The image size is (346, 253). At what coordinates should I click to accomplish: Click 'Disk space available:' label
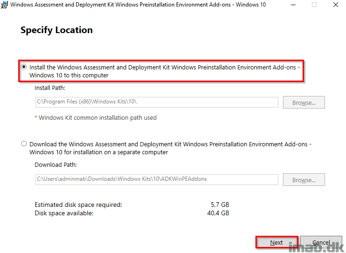click(x=64, y=213)
